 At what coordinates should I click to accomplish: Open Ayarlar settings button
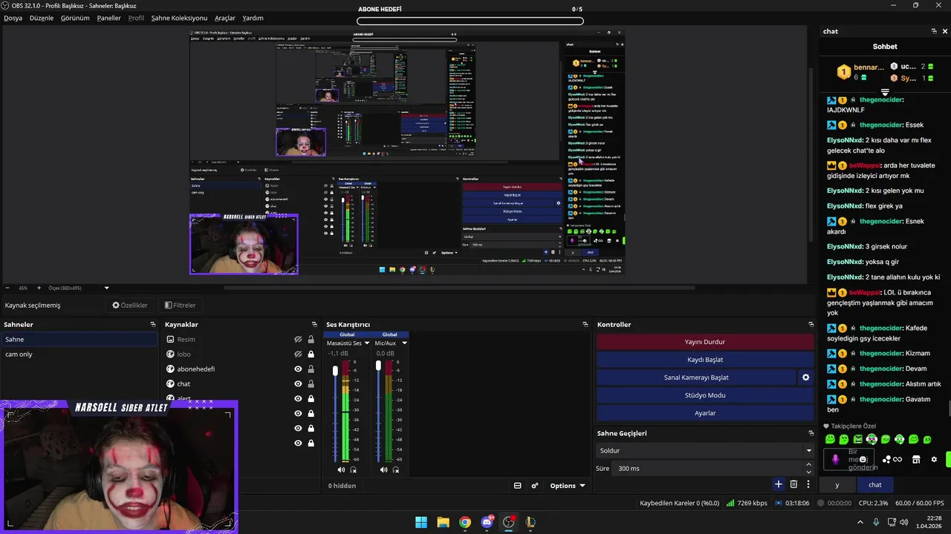[x=704, y=413]
